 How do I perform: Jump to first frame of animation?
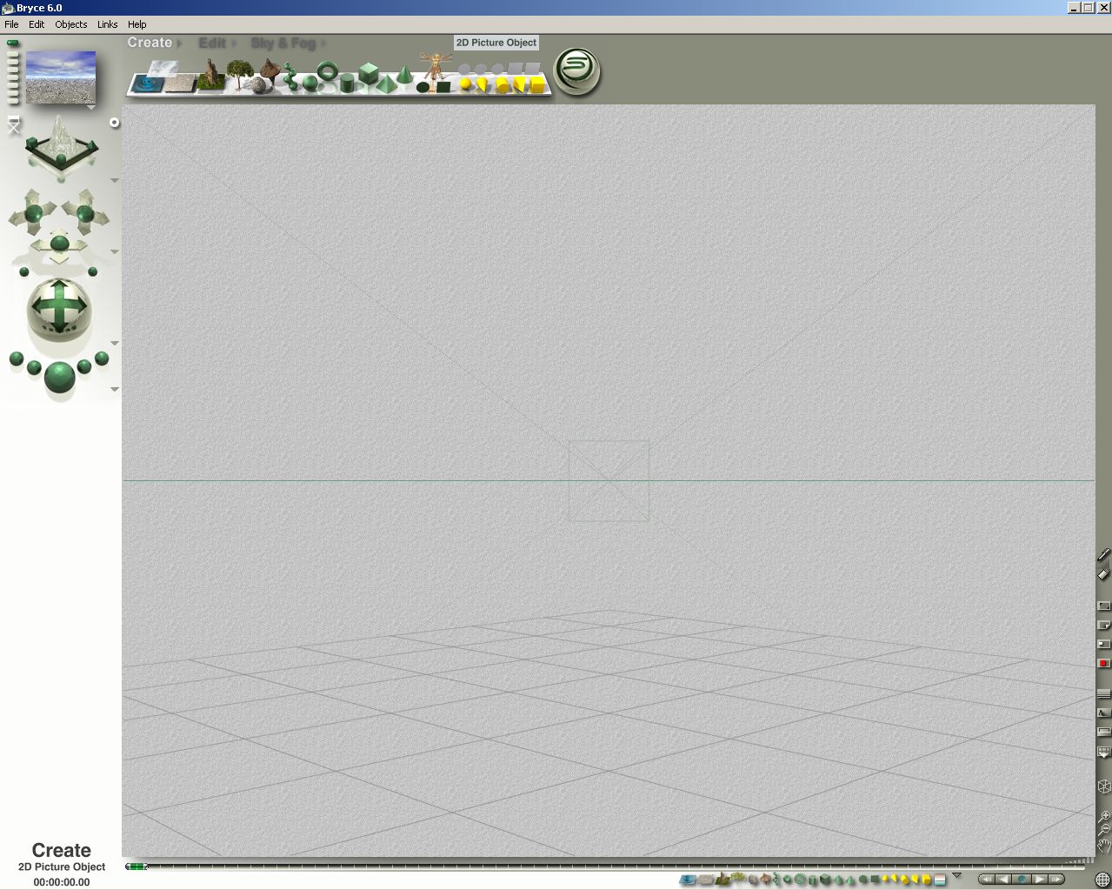coord(987,880)
